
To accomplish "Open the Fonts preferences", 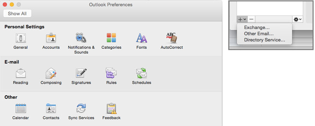I will pos(141,38).
